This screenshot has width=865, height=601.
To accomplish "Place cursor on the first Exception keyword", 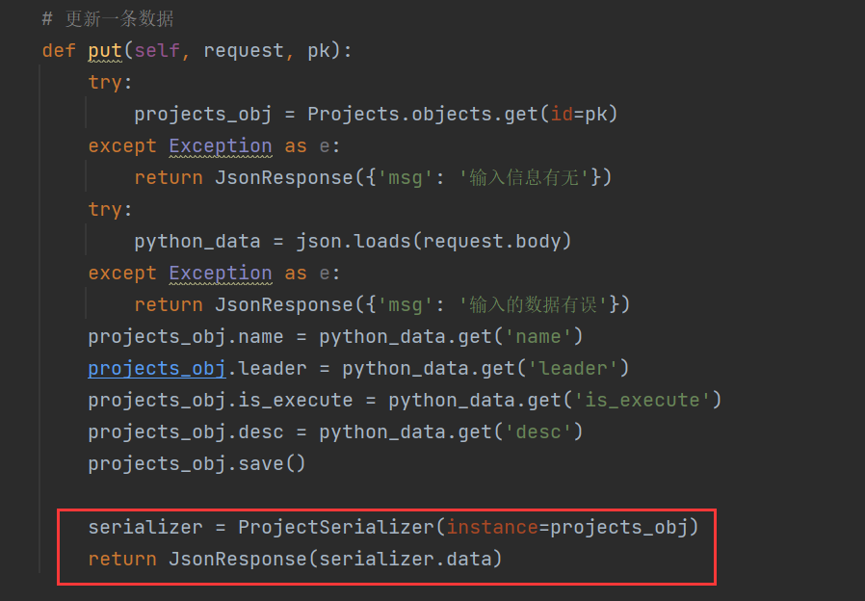I will coord(221,146).
